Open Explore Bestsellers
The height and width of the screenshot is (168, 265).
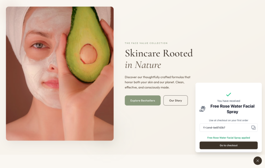point(143,101)
